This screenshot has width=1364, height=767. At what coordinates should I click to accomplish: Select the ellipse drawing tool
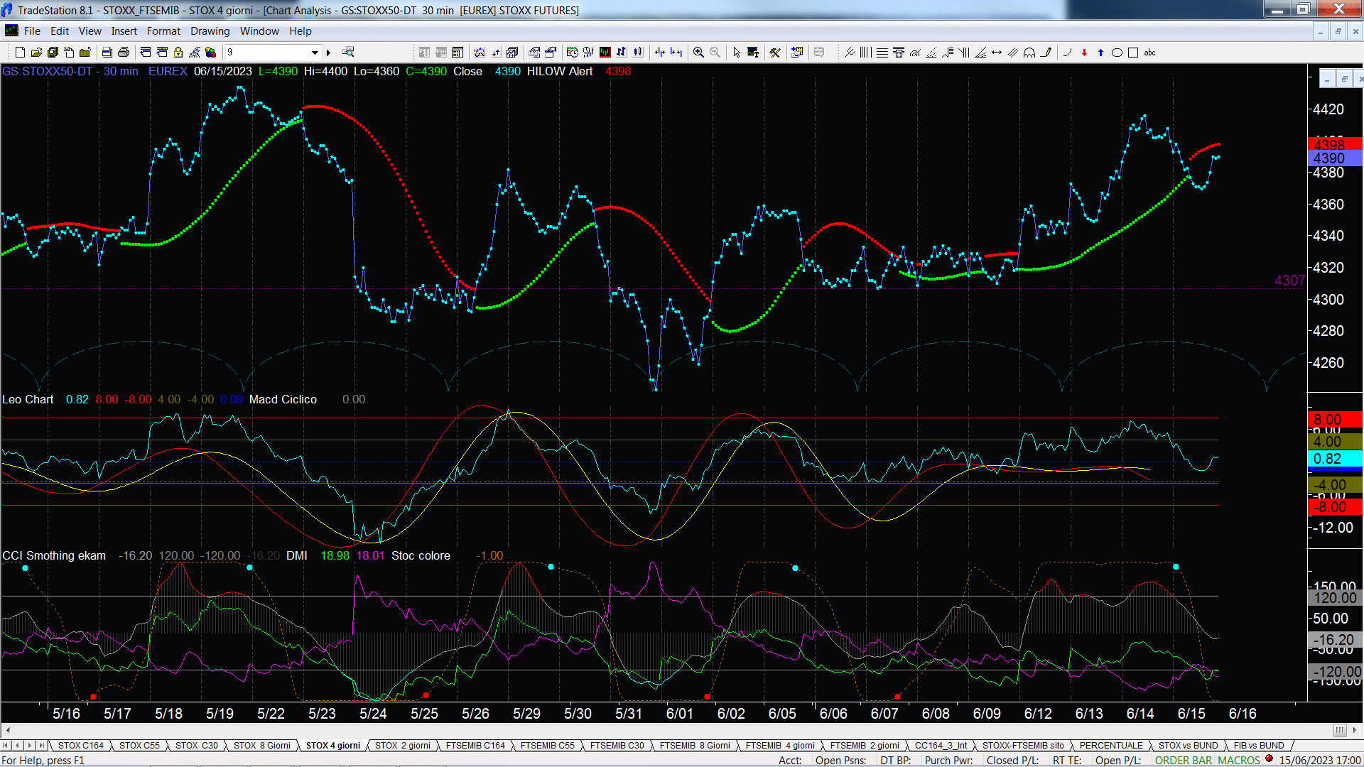pyautogui.click(x=1117, y=53)
